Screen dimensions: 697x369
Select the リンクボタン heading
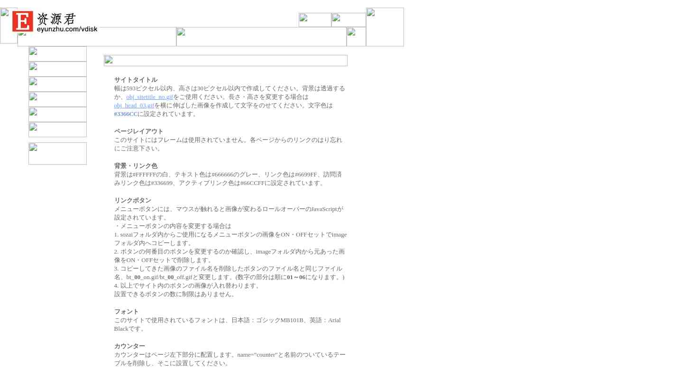point(133,201)
